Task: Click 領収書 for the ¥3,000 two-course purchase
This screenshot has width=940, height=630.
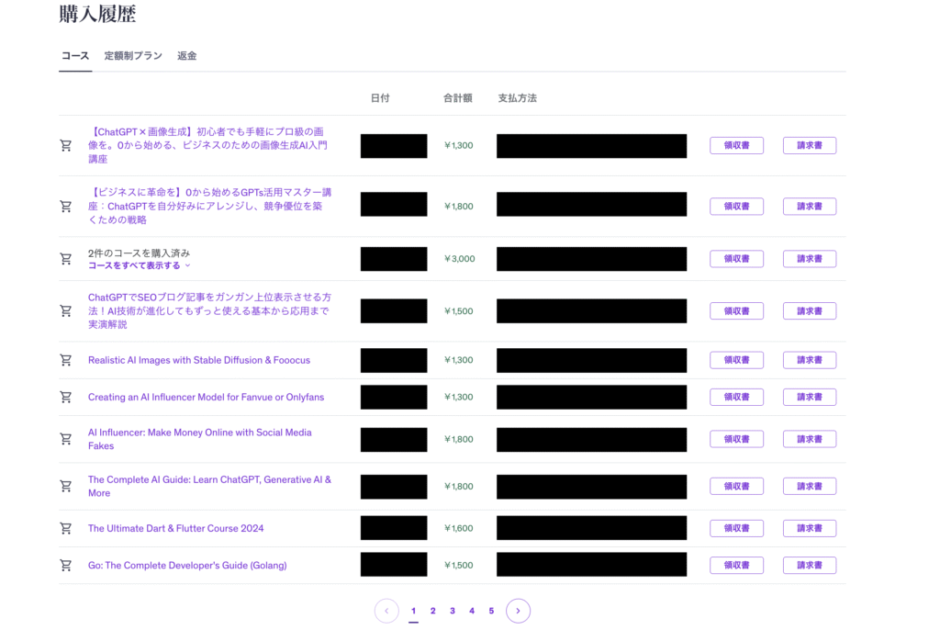Action: click(737, 259)
